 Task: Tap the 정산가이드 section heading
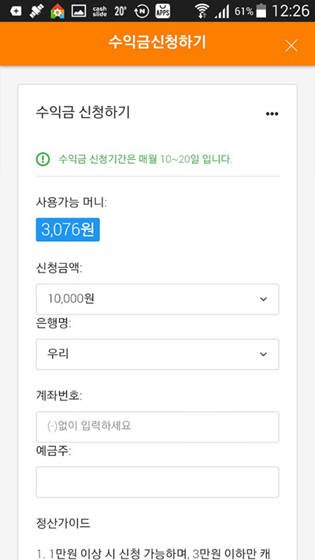[x=63, y=524]
